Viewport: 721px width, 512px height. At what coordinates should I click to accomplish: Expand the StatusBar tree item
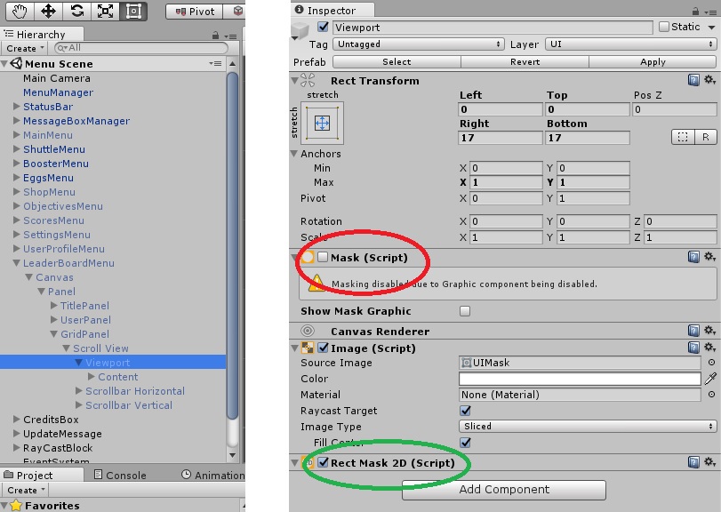pyautogui.click(x=17, y=106)
